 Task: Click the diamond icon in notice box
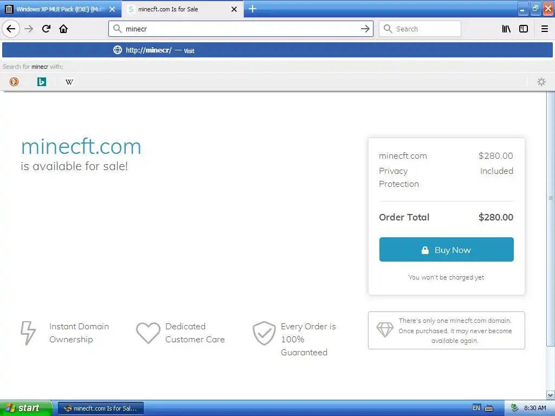click(x=385, y=330)
